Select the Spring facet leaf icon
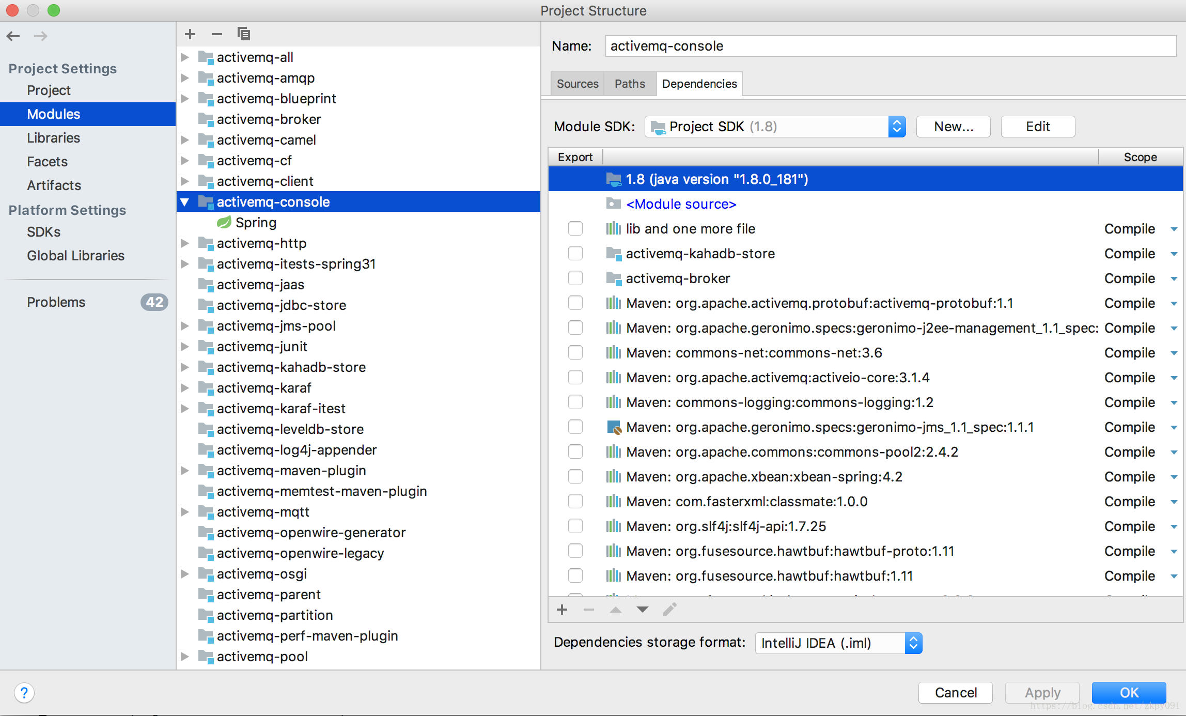1186x716 pixels. point(224,223)
